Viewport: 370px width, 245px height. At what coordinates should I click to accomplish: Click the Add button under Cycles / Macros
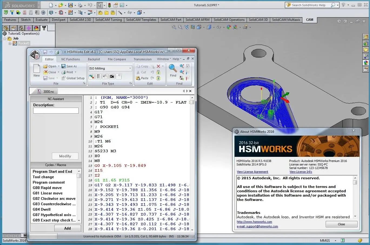[x=68, y=228]
